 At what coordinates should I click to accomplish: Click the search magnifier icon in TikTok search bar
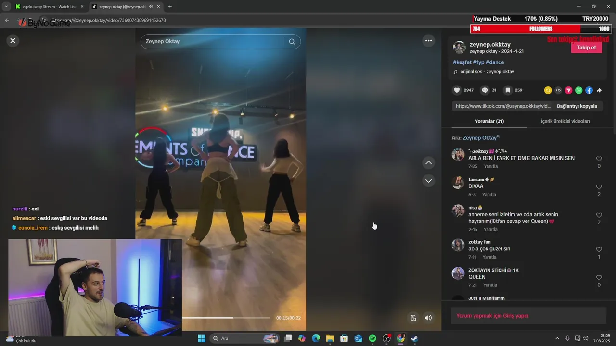click(292, 42)
